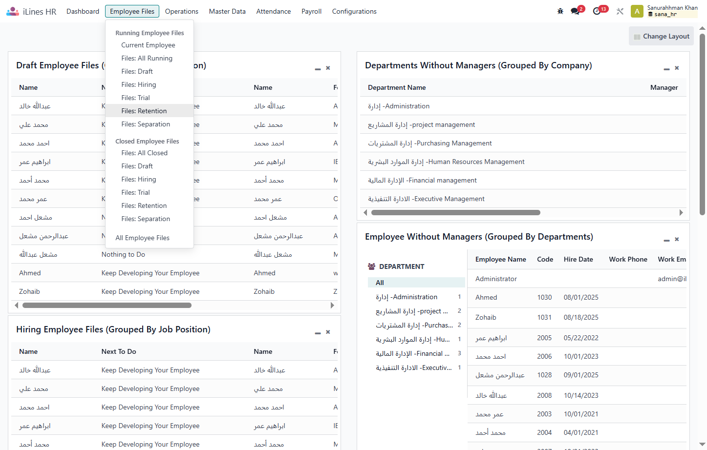The width and height of the screenshot is (707, 450).
Task: Select the All department filter
Action: 416,283
